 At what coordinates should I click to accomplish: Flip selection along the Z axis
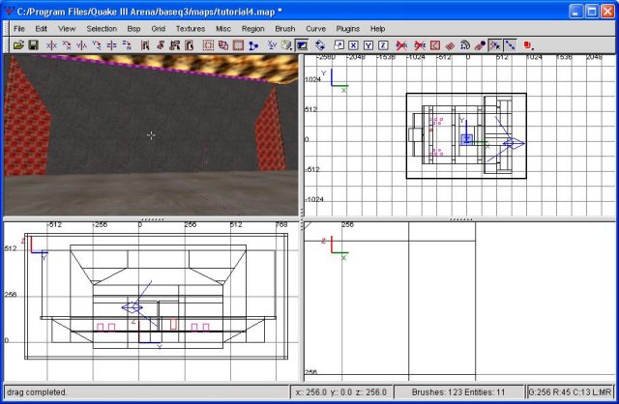coord(112,45)
